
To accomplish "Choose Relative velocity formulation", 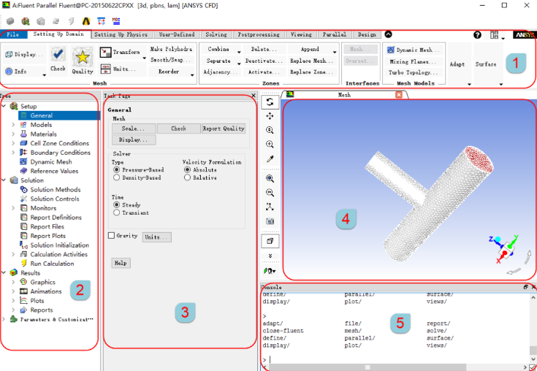I will (x=187, y=177).
